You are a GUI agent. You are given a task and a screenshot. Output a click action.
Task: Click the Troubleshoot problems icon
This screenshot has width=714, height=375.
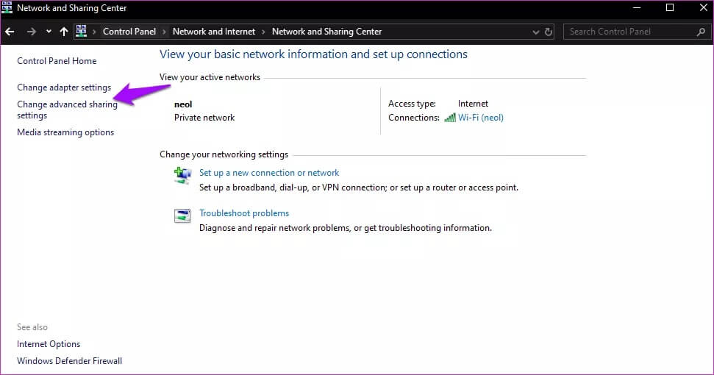182,215
